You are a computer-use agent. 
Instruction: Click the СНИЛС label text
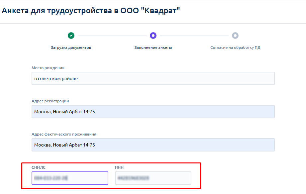(x=39, y=167)
